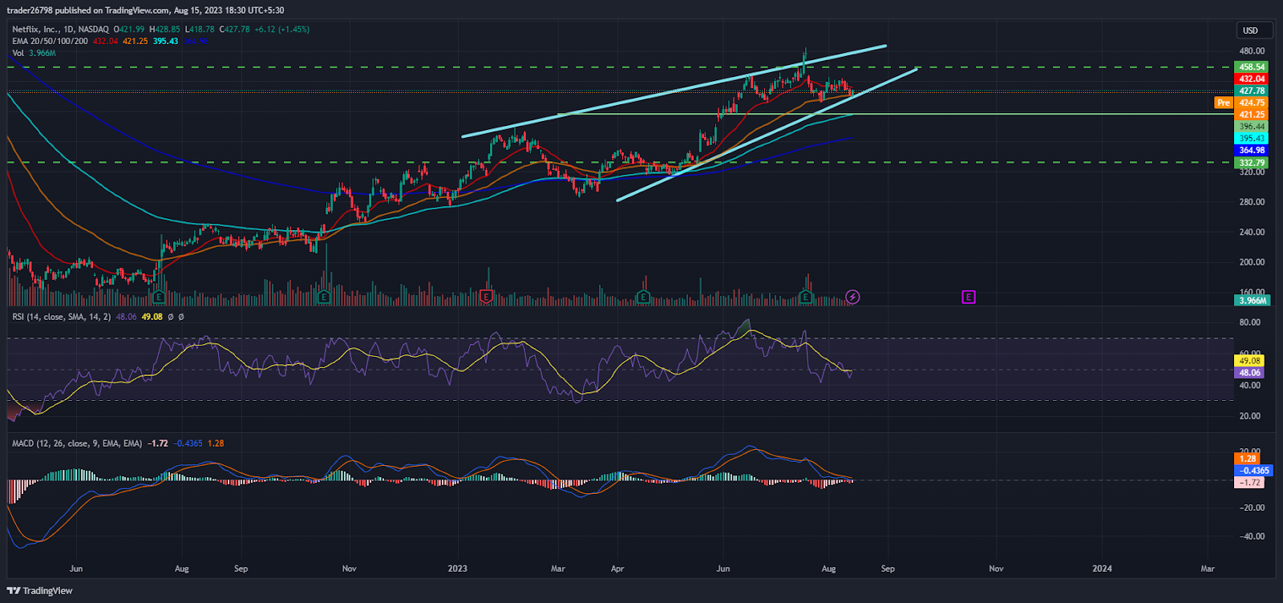The height and width of the screenshot is (603, 1283).
Task: Click the orange Pre pre-market tag
Action: [x=1224, y=103]
